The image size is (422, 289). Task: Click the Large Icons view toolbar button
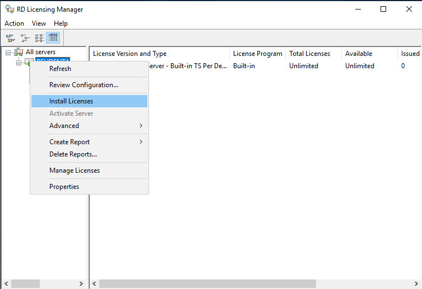(x=10, y=38)
